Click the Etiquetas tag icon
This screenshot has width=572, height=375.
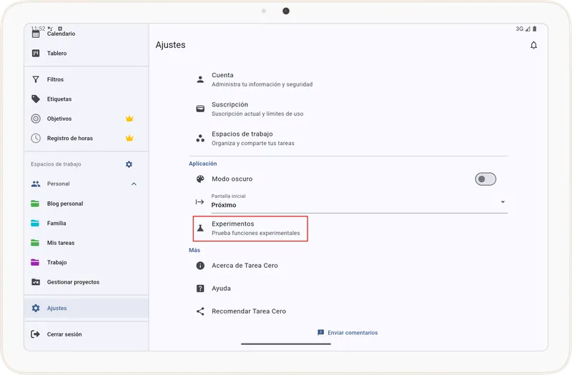click(x=36, y=99)
